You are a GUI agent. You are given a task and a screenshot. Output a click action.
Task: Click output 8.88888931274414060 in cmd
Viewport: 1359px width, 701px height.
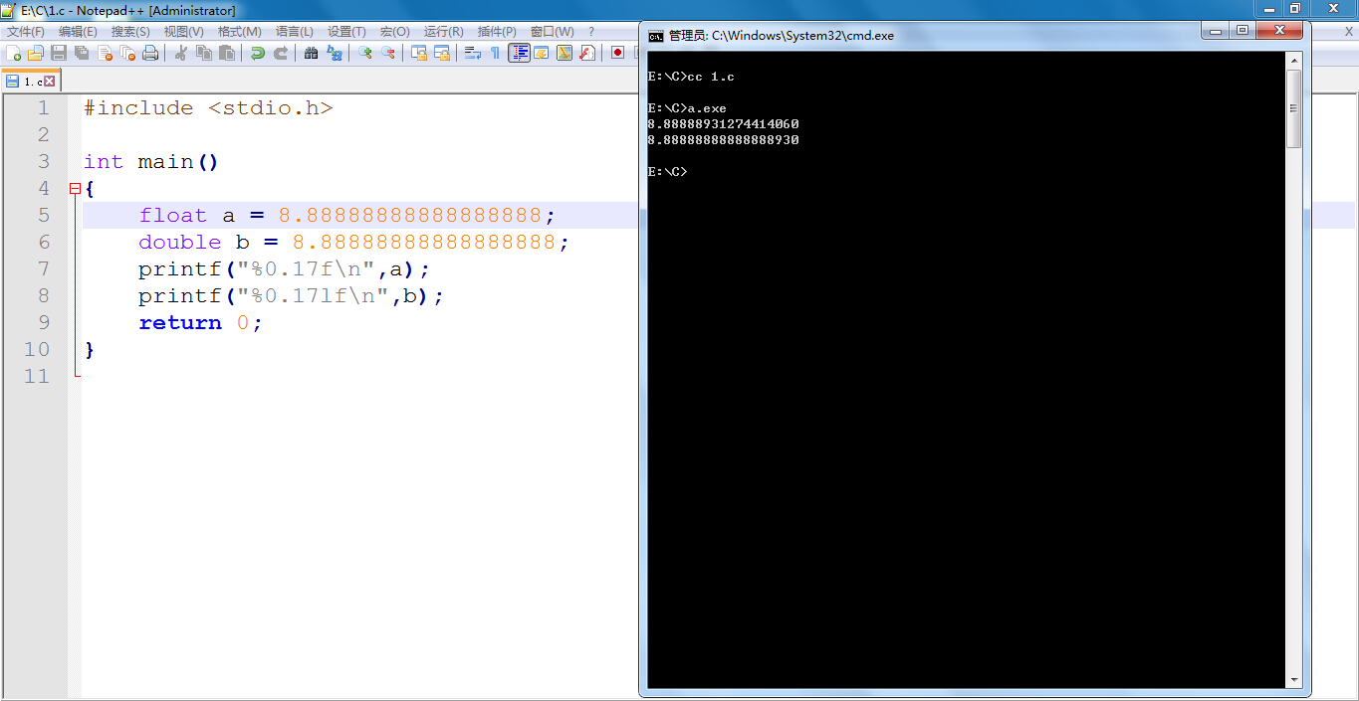coord(723,124)
